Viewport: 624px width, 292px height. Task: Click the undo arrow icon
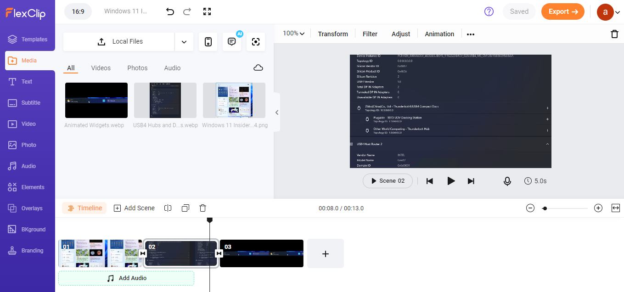170,11
